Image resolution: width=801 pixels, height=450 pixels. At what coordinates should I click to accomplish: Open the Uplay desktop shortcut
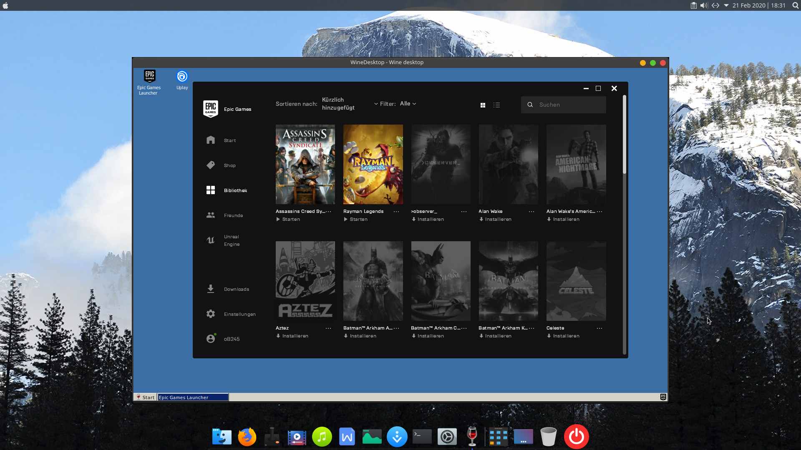tap(182, 80)
